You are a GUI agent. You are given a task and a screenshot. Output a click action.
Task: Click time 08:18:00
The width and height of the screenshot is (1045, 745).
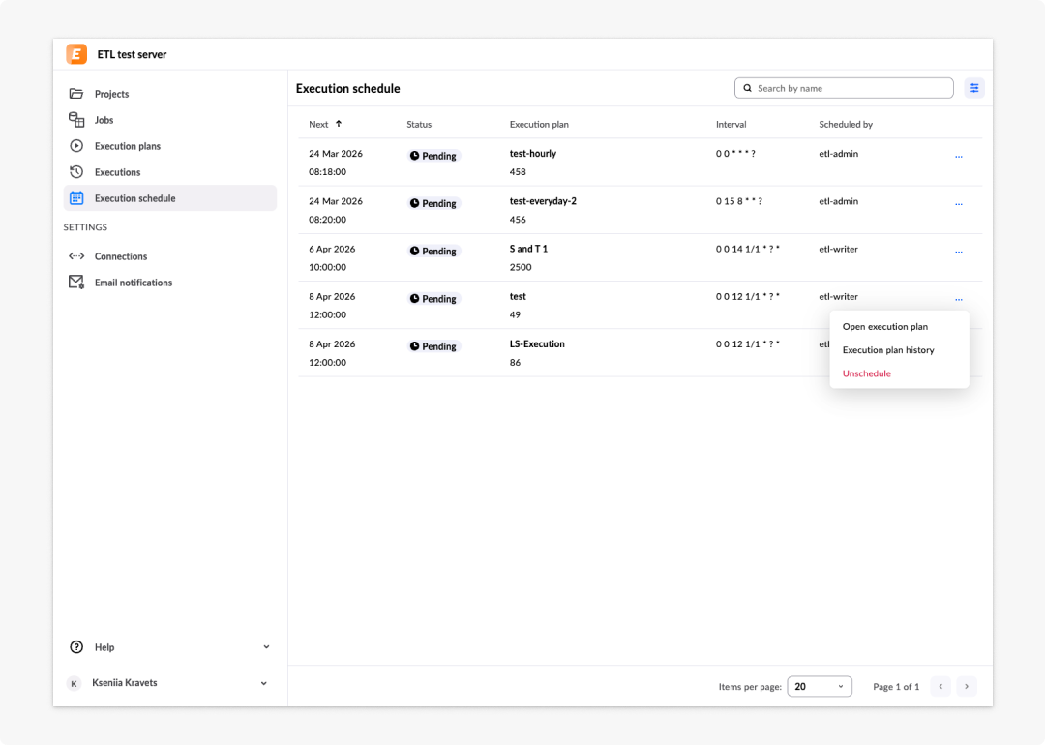coord(327,172)
